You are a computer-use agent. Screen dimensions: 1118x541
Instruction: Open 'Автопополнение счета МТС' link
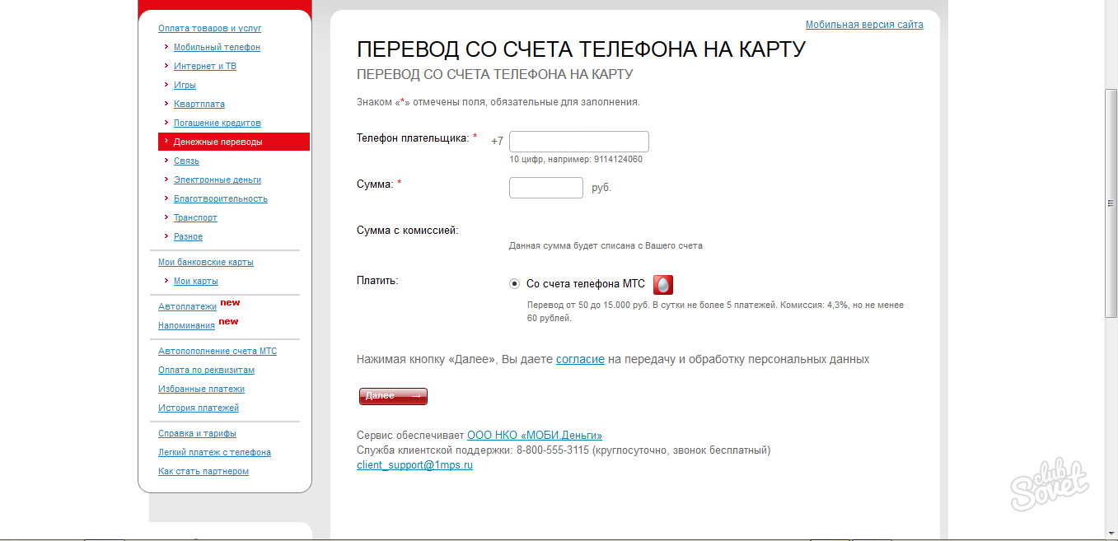pos(218,351)
